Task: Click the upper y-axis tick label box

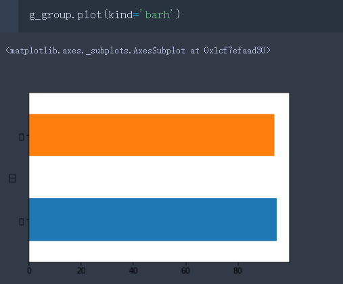Action: tap(22, 137)
